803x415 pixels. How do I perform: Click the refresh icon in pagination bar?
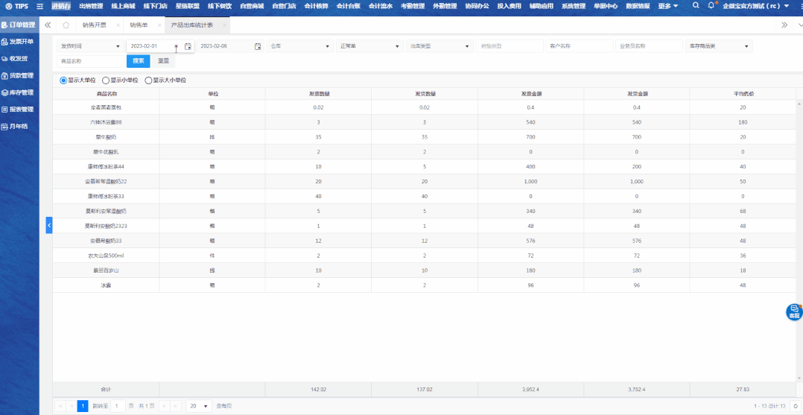795,406
